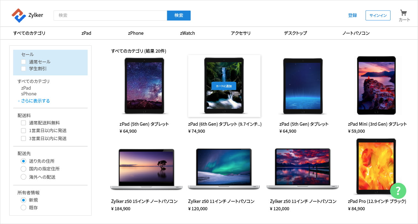Click in the 検索 search input field
418x224 pixels.
110,15
